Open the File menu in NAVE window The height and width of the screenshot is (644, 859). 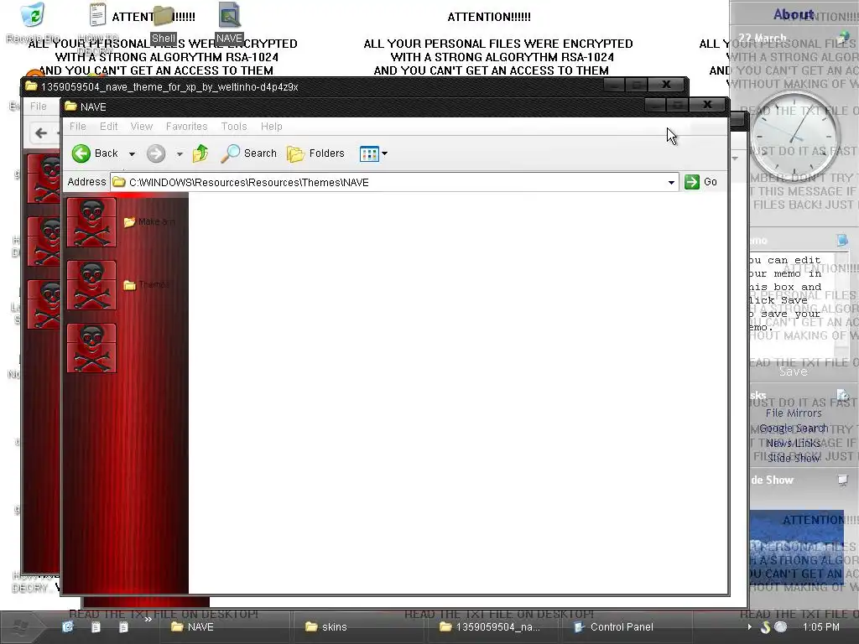78,127
